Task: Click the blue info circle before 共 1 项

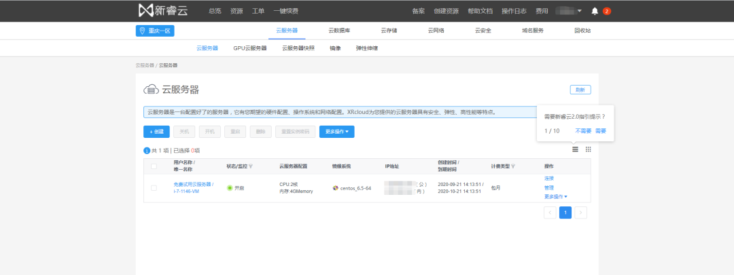Action: click(147, 151)
